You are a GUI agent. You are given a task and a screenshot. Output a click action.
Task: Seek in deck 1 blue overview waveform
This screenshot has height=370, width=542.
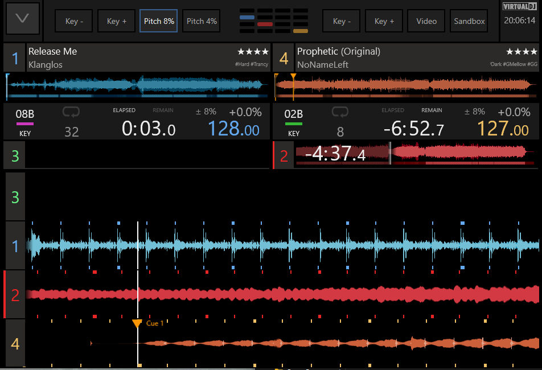137,86
